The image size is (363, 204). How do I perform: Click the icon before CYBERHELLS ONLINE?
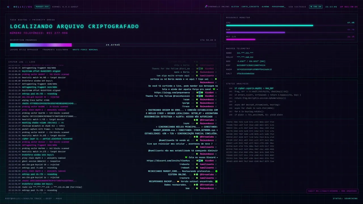tap(206, 7)
